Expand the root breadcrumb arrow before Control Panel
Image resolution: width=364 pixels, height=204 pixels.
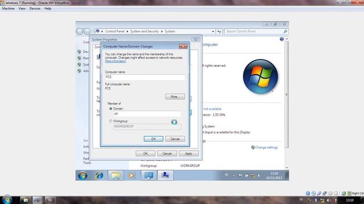click(x=102, y=31)
